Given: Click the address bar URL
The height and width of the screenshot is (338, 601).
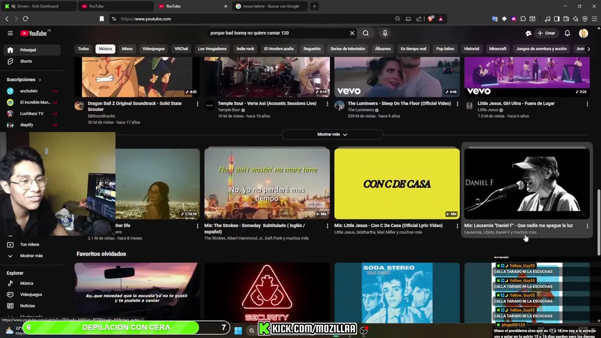Looking at the screenshot, I should coord(146,19).
